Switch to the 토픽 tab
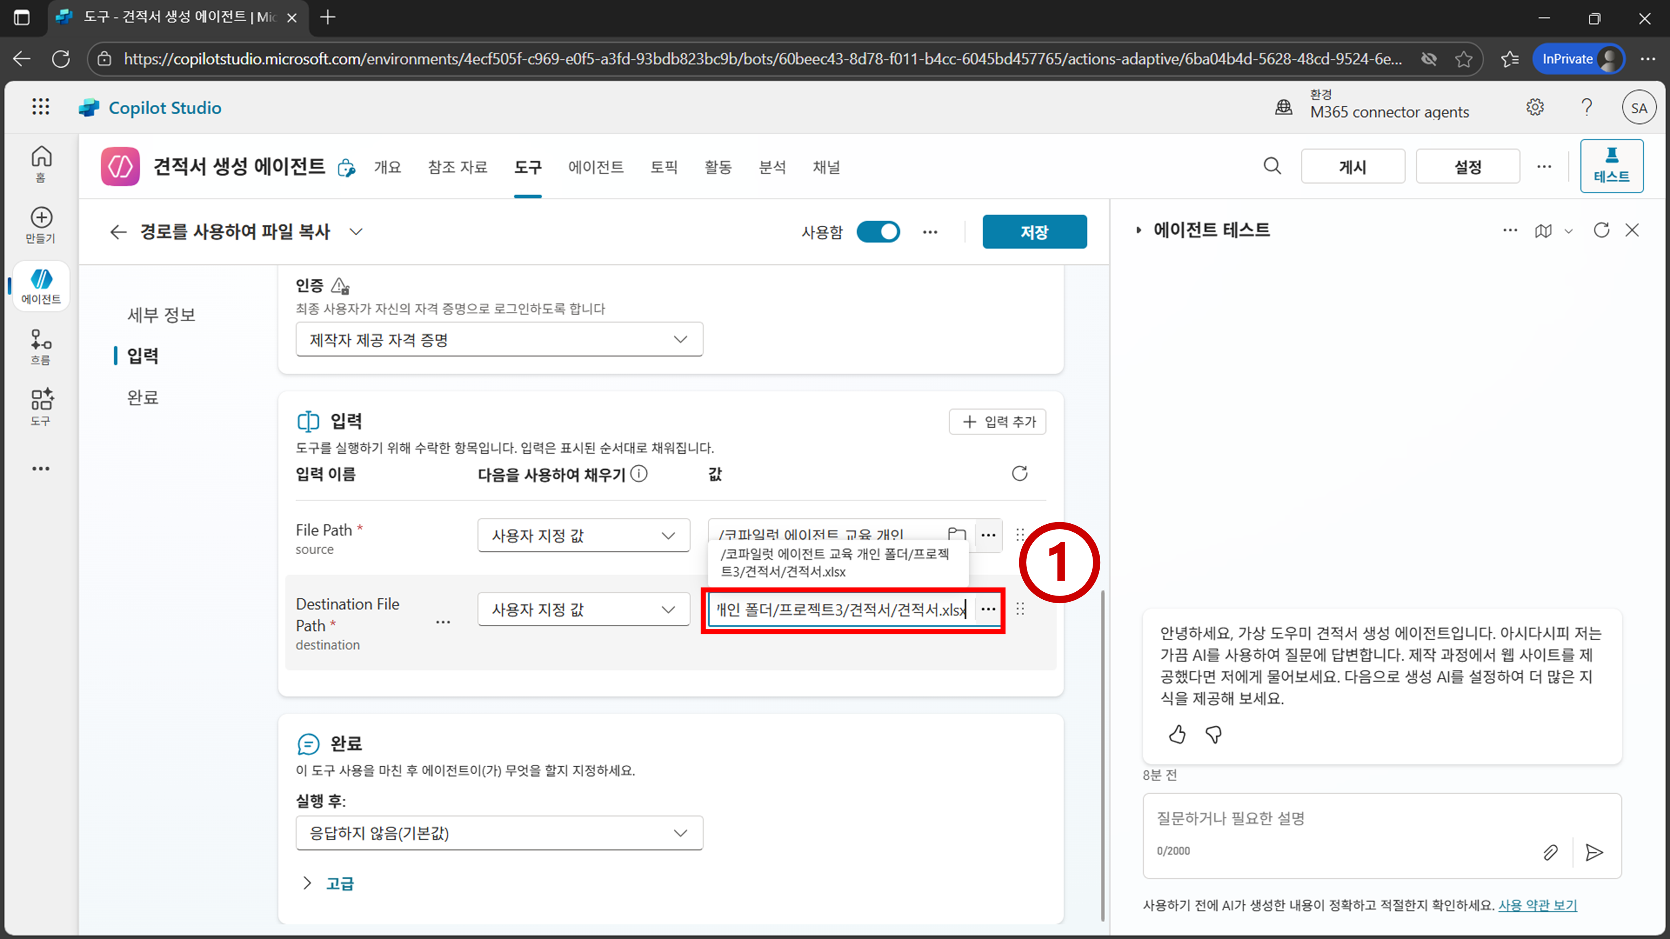1670x939 pixels. 663,167
